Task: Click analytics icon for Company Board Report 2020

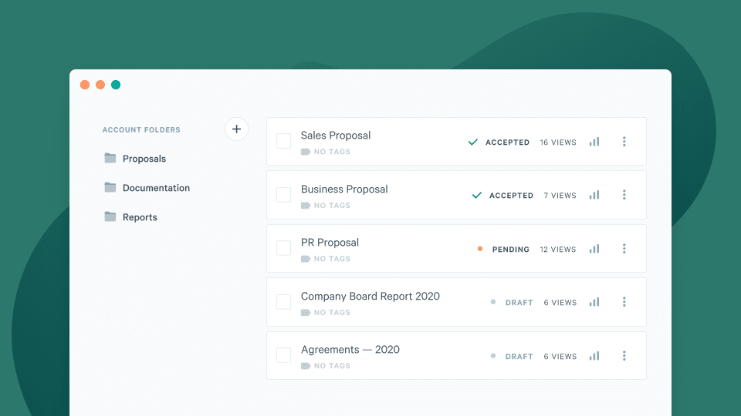Action: click(594, 302)
